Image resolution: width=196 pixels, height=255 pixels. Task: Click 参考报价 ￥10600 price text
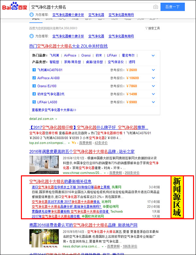click(x=124, y=78)
